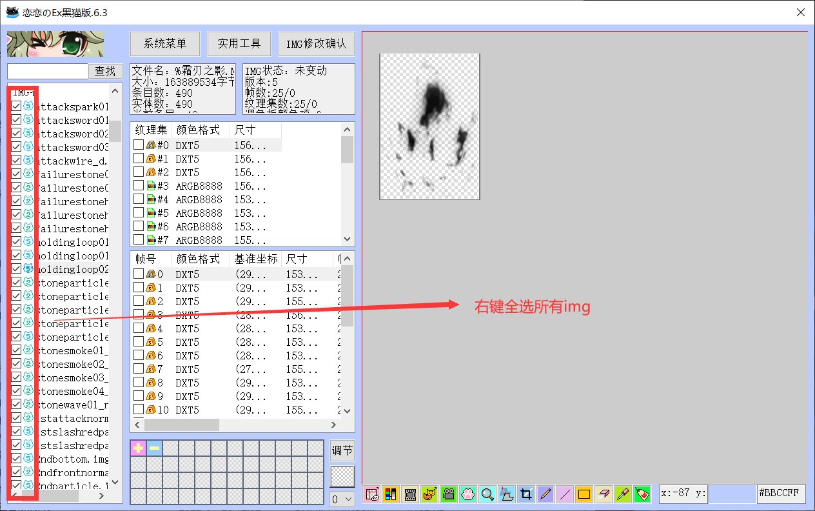Click the #BBCCFF background color swatch

(780, 494)
